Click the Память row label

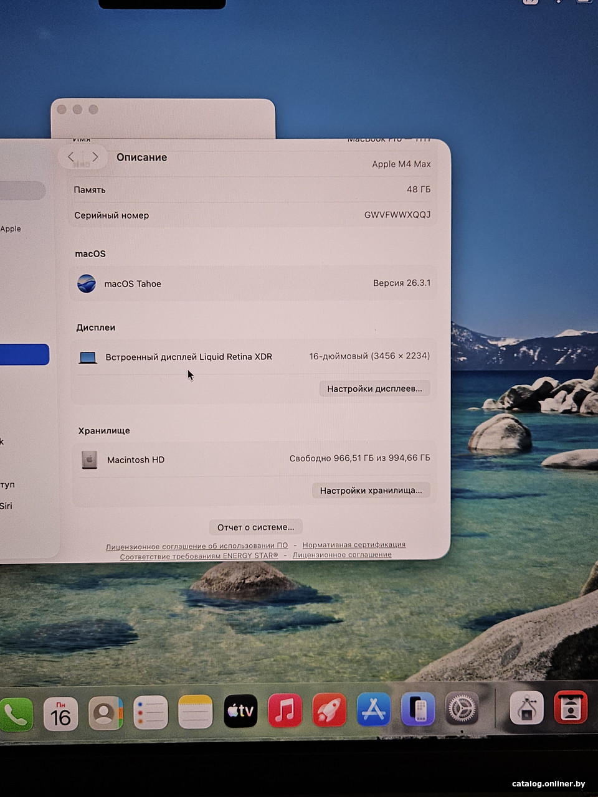click(x=90, y=190)
